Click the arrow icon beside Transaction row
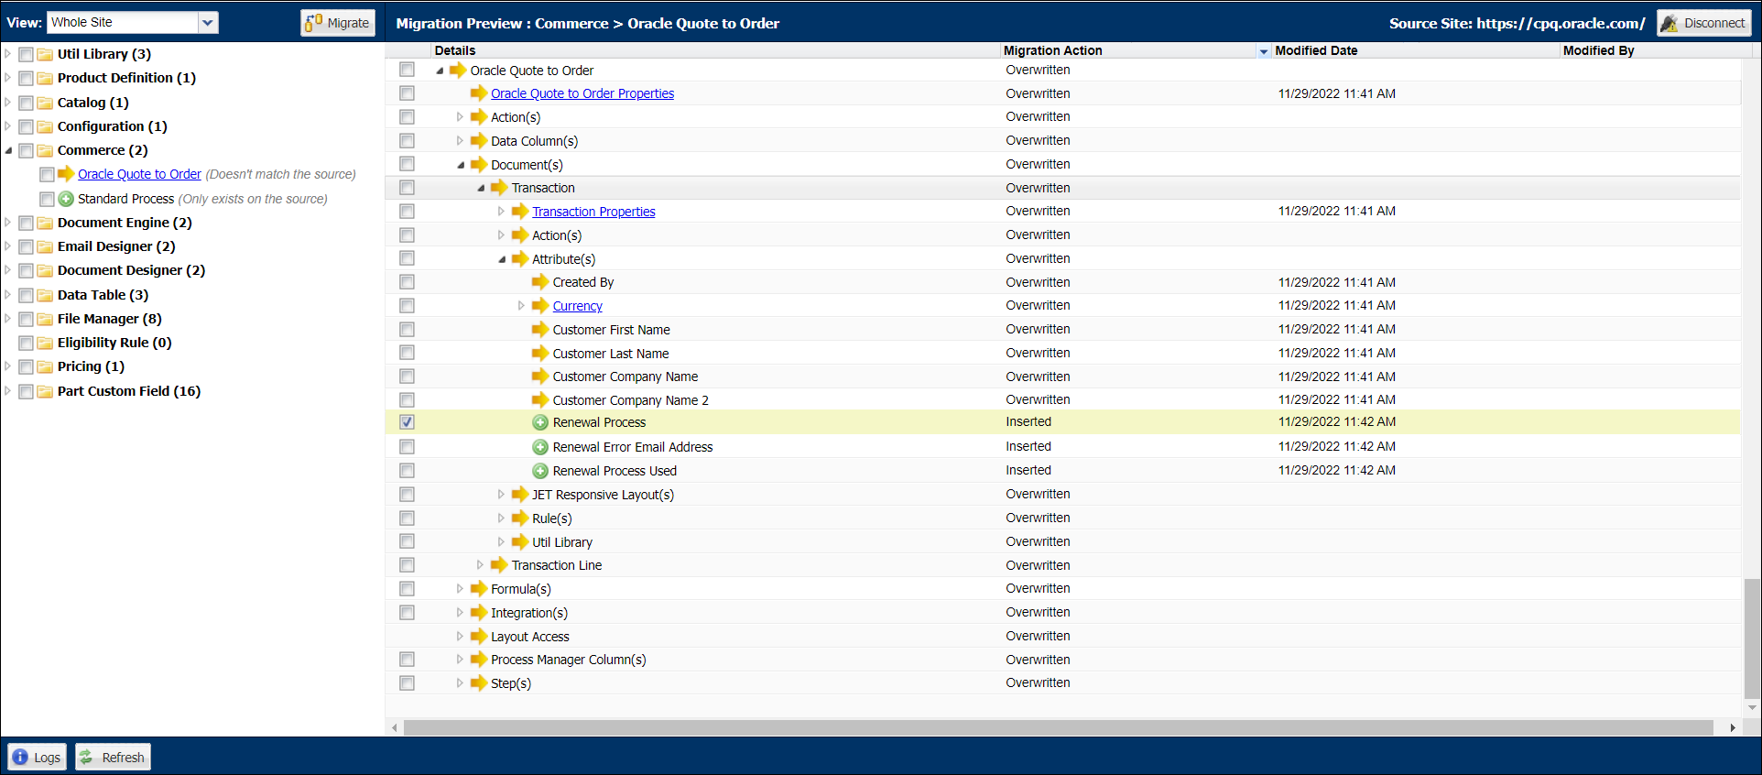 [x=499, y=188]
